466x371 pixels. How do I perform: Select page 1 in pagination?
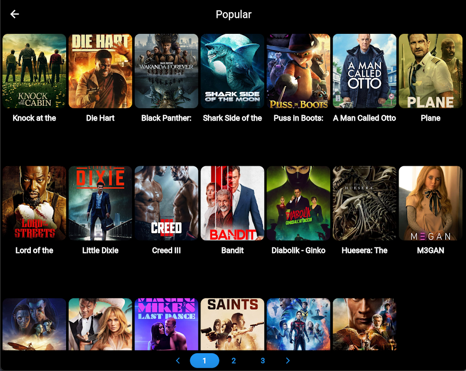point(204,361)
